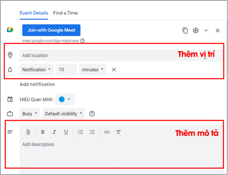
Task: Click Join with Google Meet button
Action: pyautogui.click(x=51, y=30)
